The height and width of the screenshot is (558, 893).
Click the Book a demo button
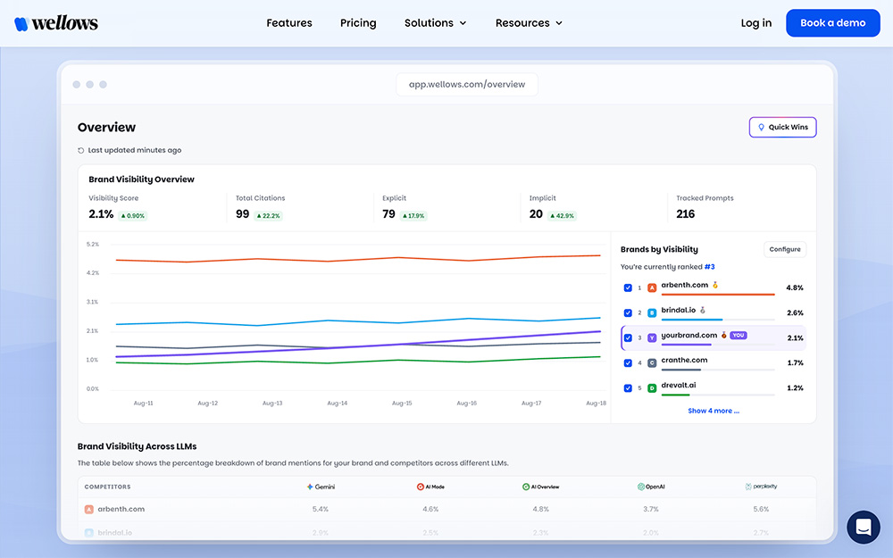pos(832,23)
